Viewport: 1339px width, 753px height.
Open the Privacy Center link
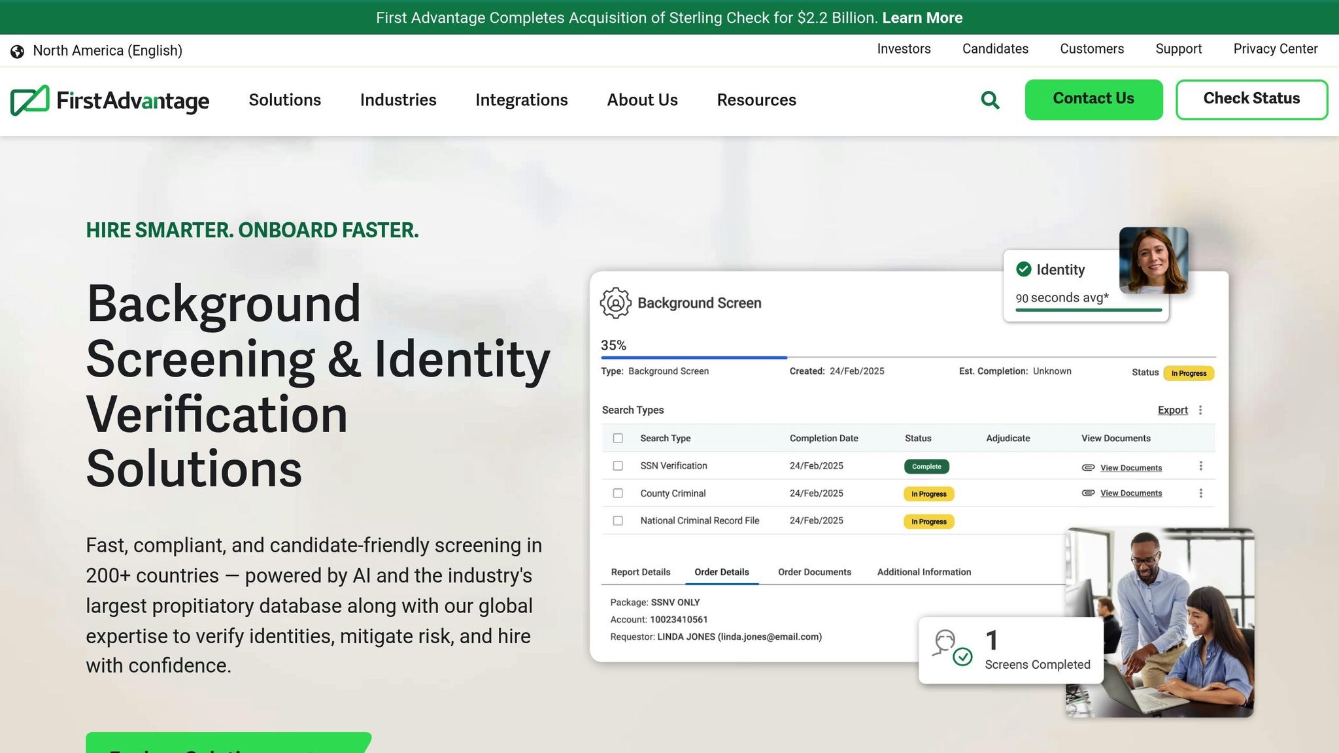tap(1275, 49)
